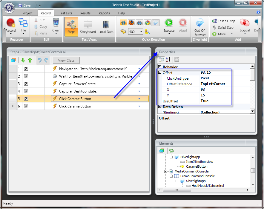Viewport: 264px width, 209px height.
Task: Open dropdown arrow on Capture 'Browser' step
Action: [139, 84]
